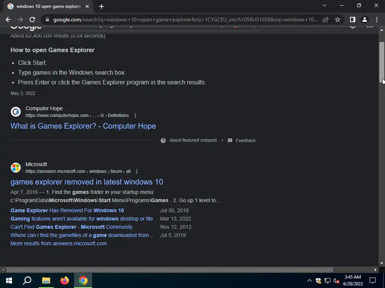Click the Microsoft logo favicon
The image size is (385, 288).
[x=16, y=168]
